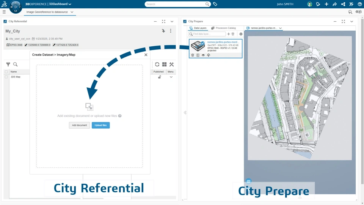Click the chat search icon below top bar
364x205 pixels.
tap(350, 12)
